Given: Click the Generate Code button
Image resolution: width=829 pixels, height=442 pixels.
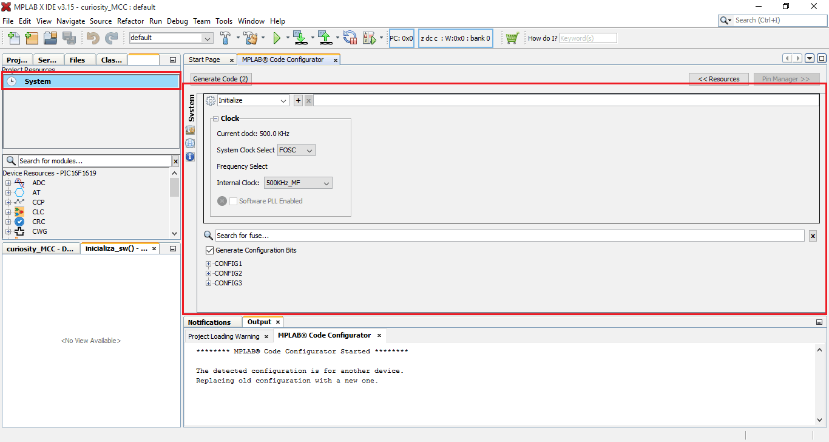Looking at the screenshot, I should (x=220, y=78).
